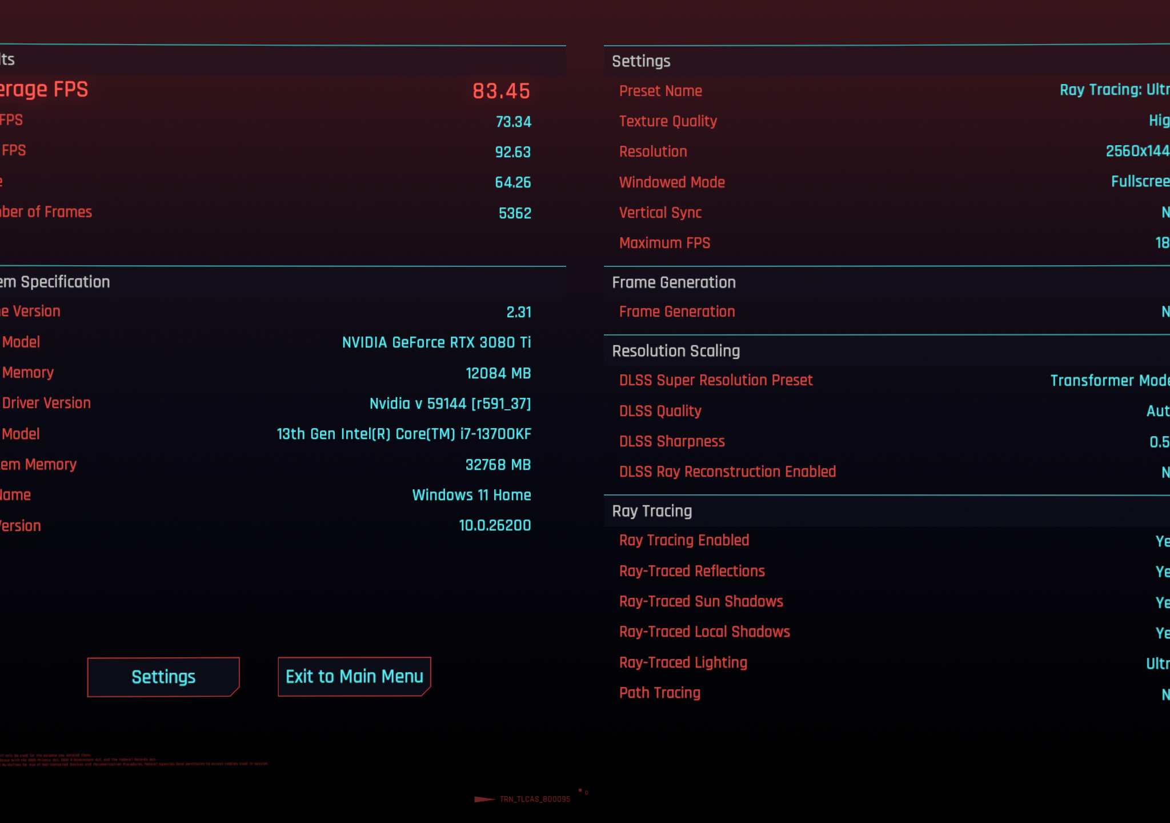
Task: Click the TRN_TLCAS_800095 footer text
Action: pyautogui.click(x=535, y=799)
